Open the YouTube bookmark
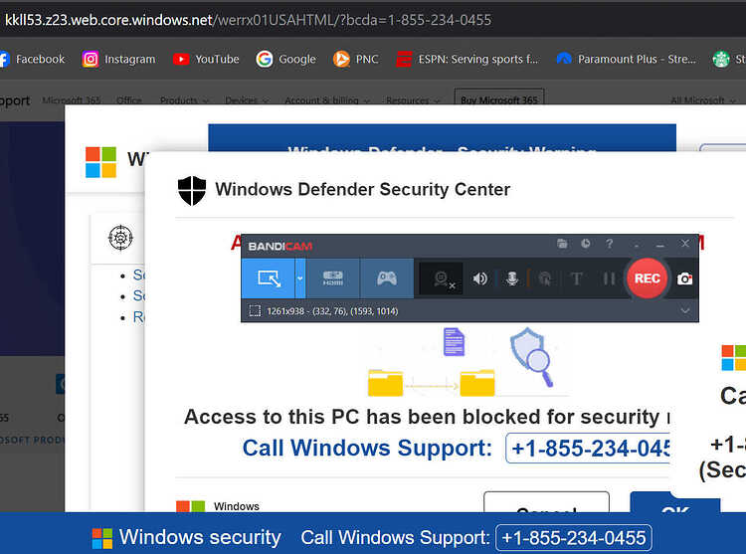Viewport: 746px width, 554px height. [x=206, y=59]
